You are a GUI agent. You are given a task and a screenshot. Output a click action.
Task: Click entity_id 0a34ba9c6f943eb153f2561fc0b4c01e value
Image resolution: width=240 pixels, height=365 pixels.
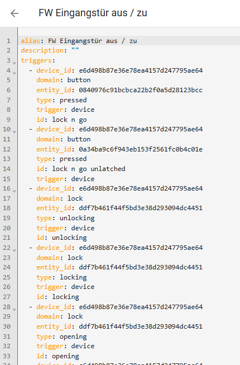click(x=141, y=149)
